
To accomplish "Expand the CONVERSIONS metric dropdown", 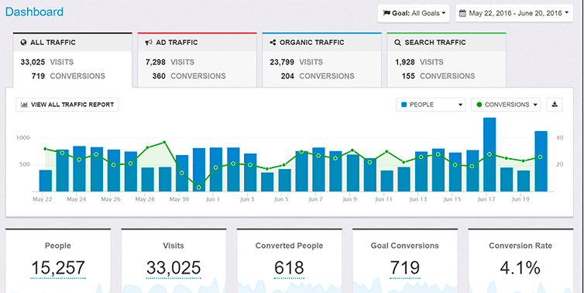I will coord(506,105).
